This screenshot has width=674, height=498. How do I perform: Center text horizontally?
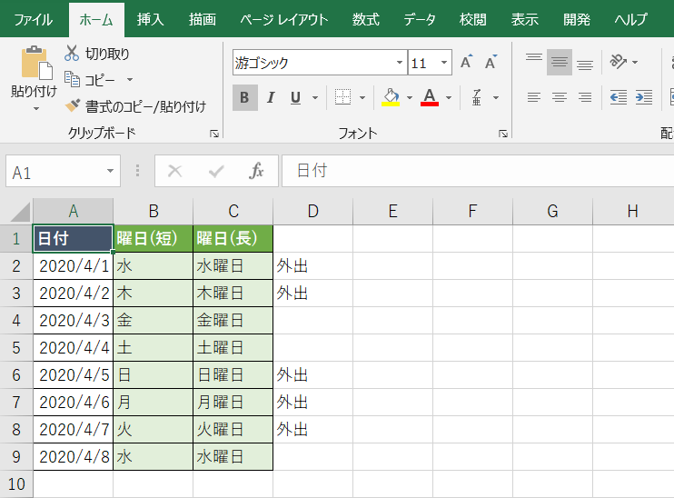coord(560,97)
